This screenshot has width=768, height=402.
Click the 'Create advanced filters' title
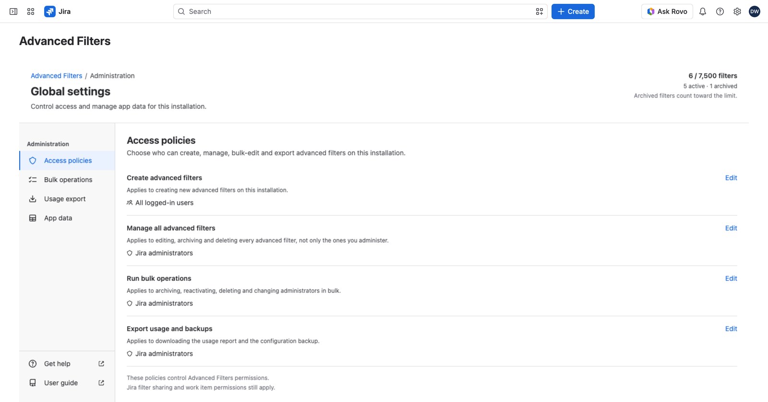click(164, 178)
